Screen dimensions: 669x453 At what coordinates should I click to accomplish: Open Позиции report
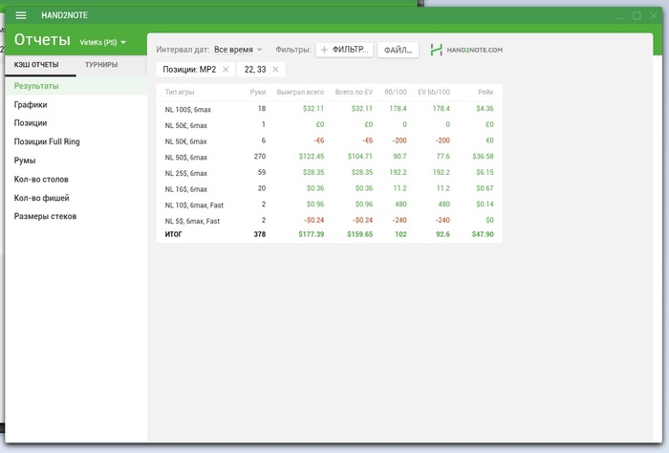pyautogui.click(x=31, y=123)
